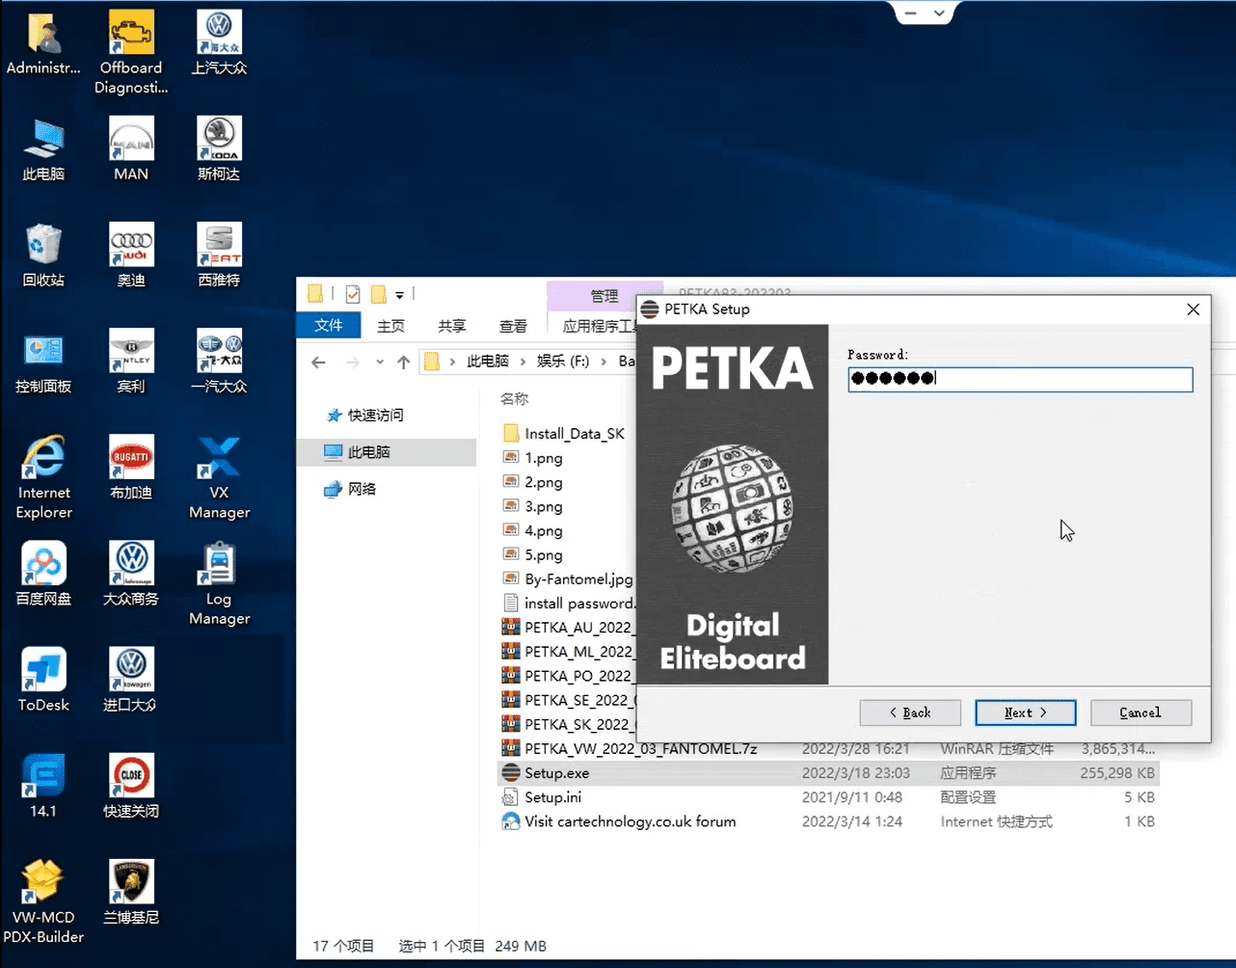Launch the Log Manager application
1236x968 pixels.
[218, 569]
